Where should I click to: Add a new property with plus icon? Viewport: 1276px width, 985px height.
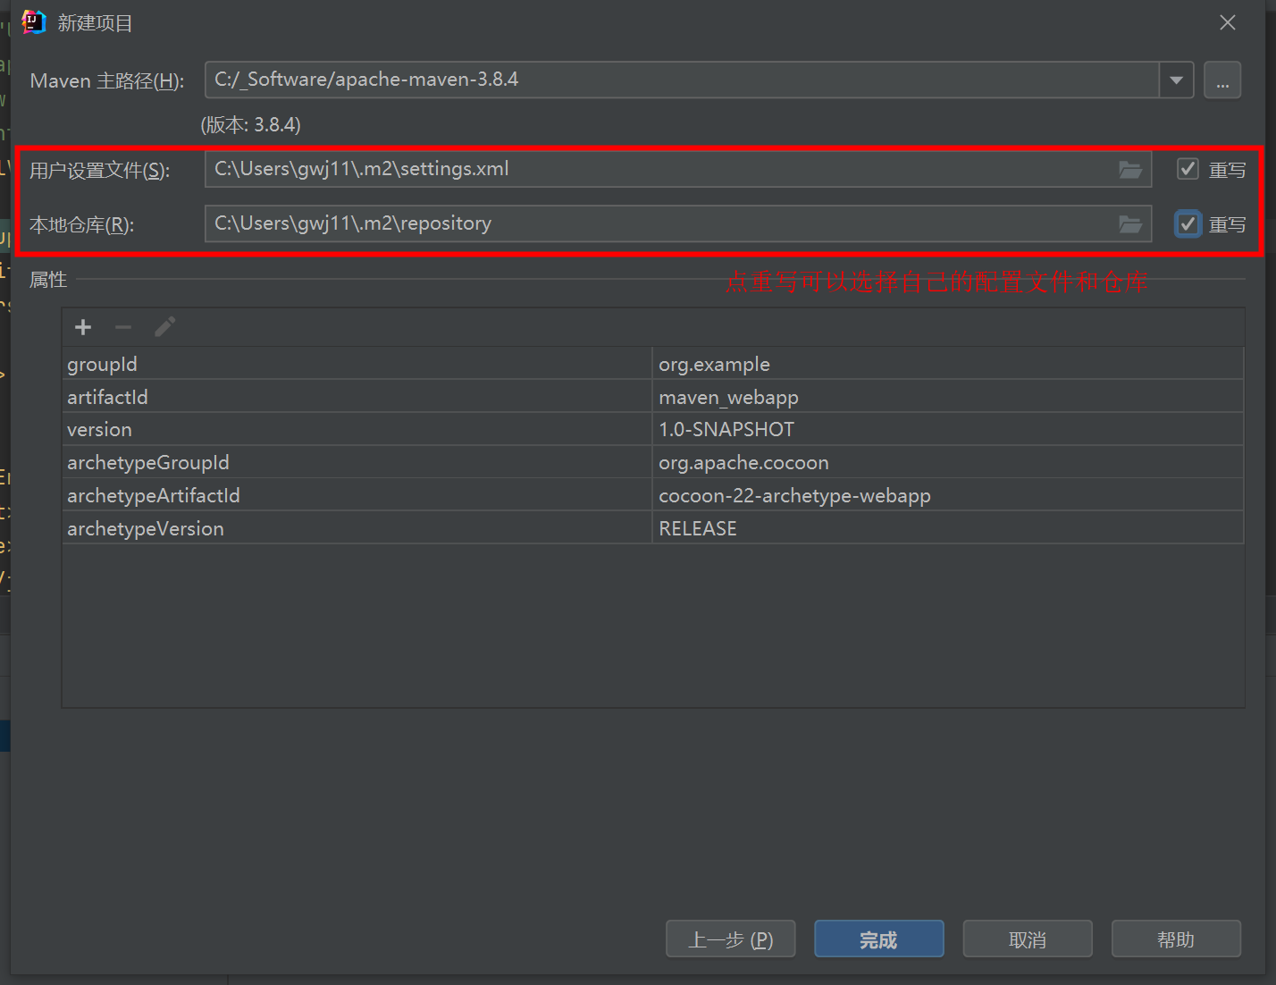pos(83,327)
